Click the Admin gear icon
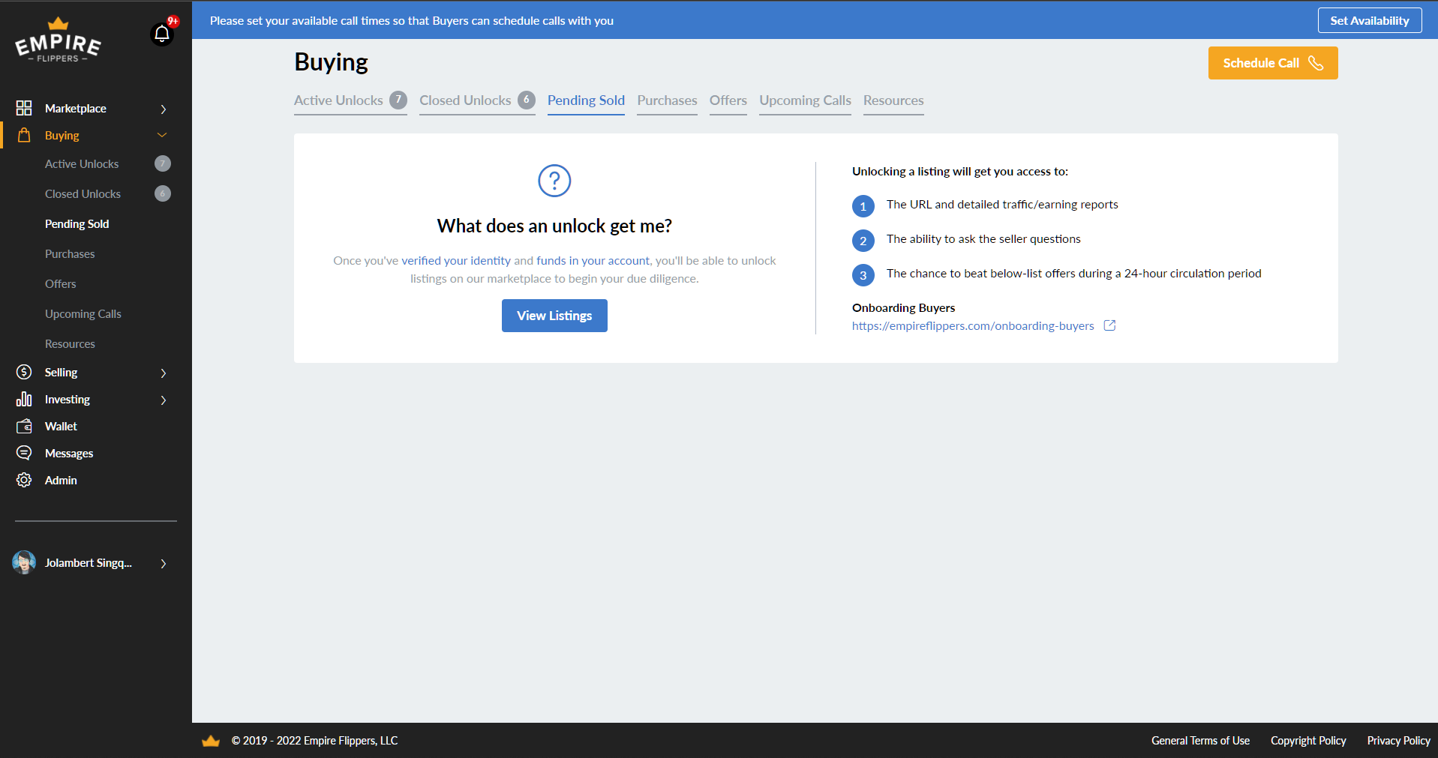The width and height of the screenshot is (1438, 758). click(x=24, y=480)
